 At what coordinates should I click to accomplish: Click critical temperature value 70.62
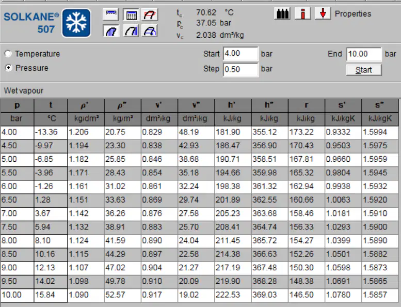[206, 12]
